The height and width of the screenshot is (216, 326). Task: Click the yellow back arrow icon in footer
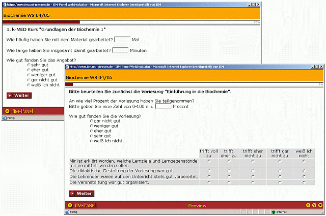coord(308,205)
